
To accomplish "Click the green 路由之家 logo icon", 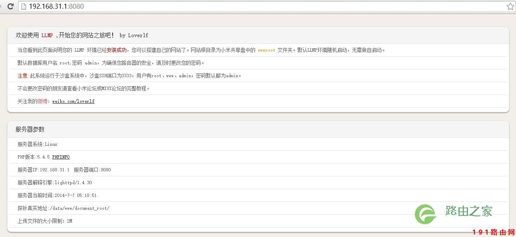I will (426, 214).
